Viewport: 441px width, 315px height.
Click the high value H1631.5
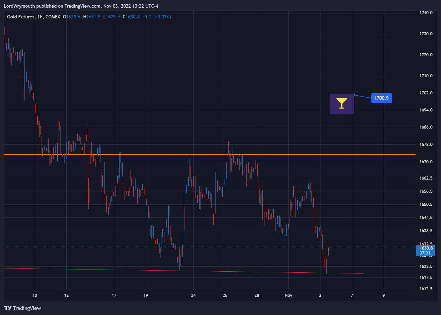(x=92, y=17)
